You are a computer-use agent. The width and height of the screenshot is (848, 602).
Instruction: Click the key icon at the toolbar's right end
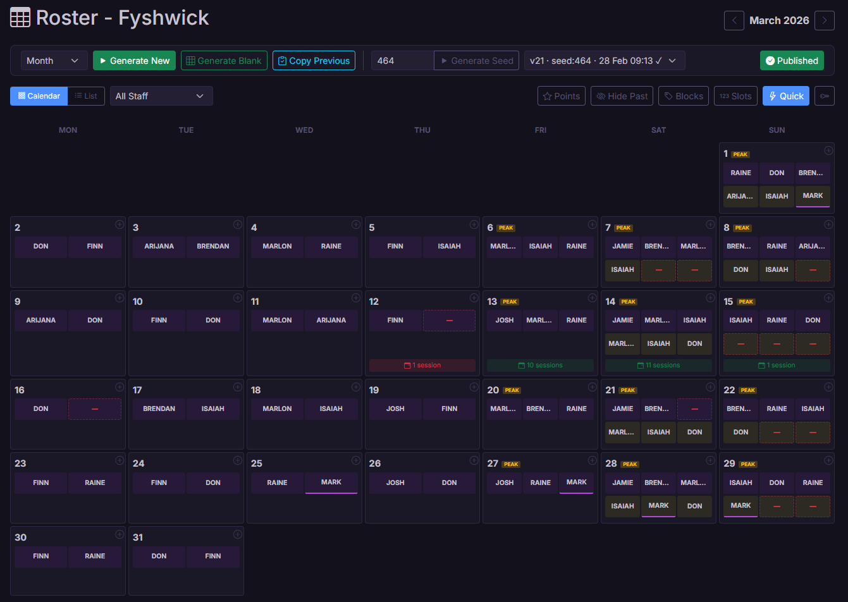pyautogui.click(x=825, y=95)
